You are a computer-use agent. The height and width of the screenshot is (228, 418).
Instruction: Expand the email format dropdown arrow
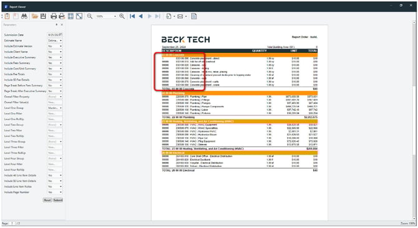186,16
